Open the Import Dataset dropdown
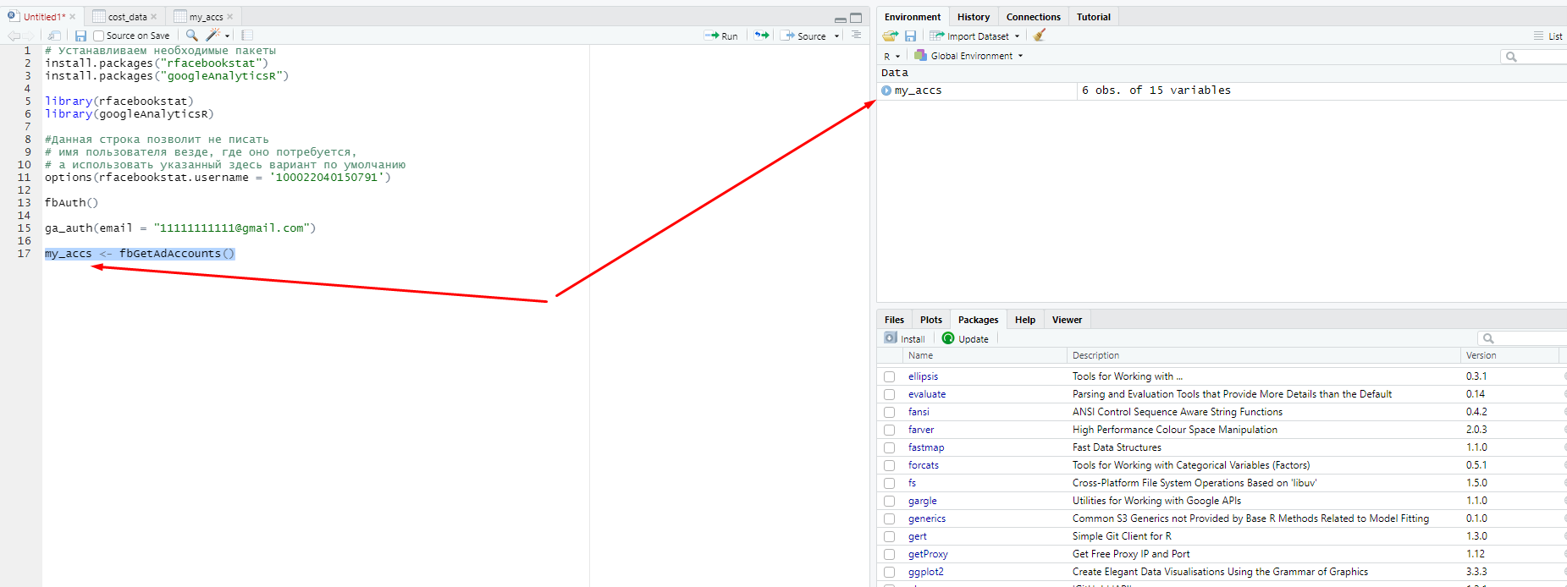Screen dimensions: 1567x587 pyautogui.click(x=974, y=36)
